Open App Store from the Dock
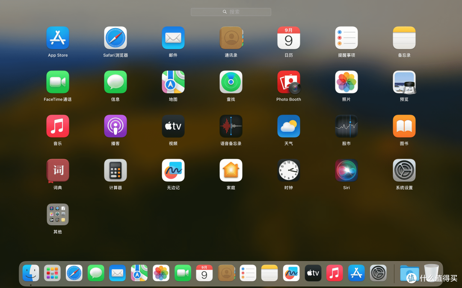 click(356, 273)
